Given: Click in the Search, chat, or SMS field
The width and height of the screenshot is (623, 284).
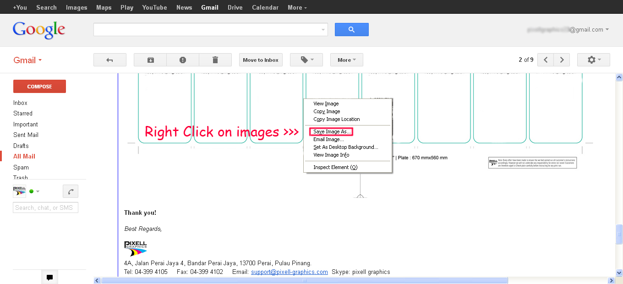Looking at the screenshot, I should coord(45,208).
